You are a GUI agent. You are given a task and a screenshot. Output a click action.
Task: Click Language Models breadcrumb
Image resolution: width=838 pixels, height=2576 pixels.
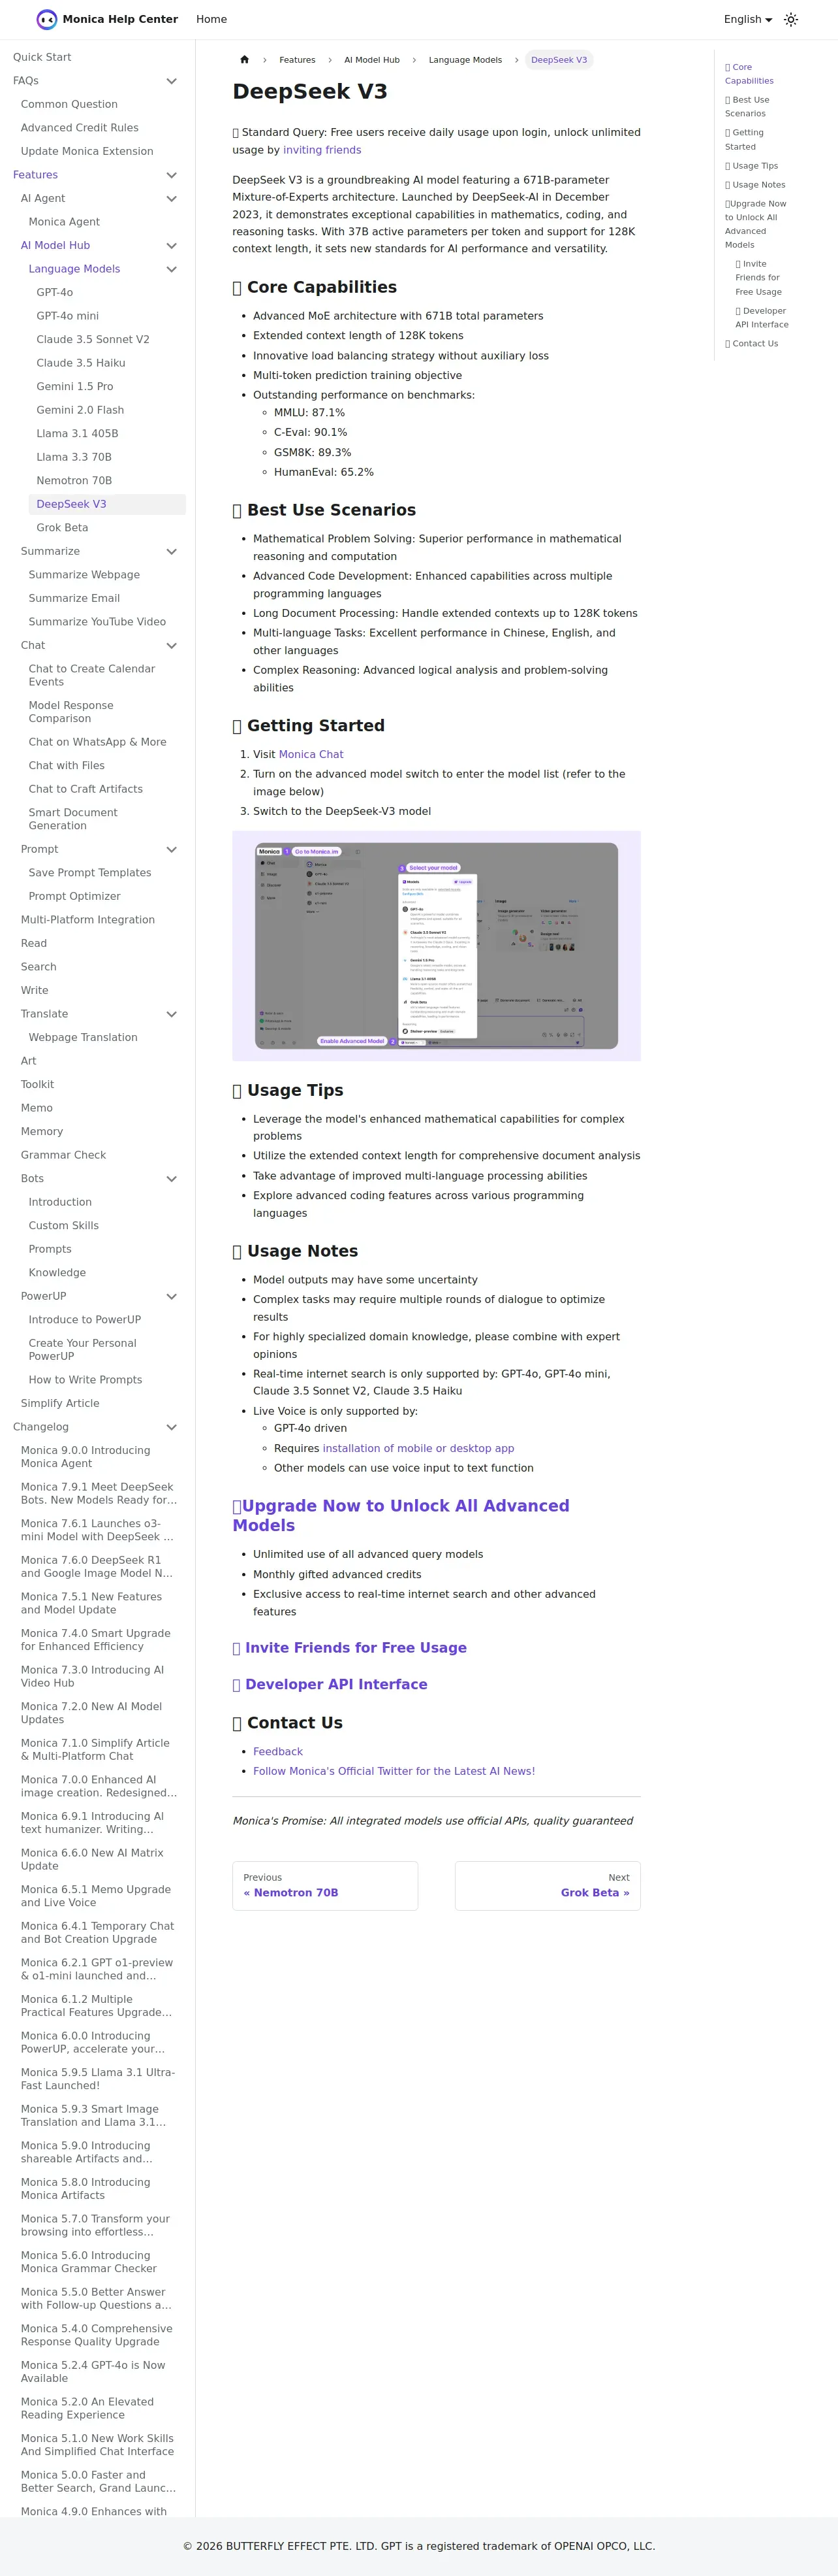(x=465, y=60)
